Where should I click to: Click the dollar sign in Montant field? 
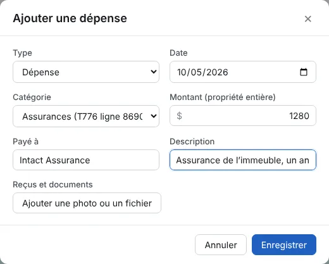coord(179,116)
